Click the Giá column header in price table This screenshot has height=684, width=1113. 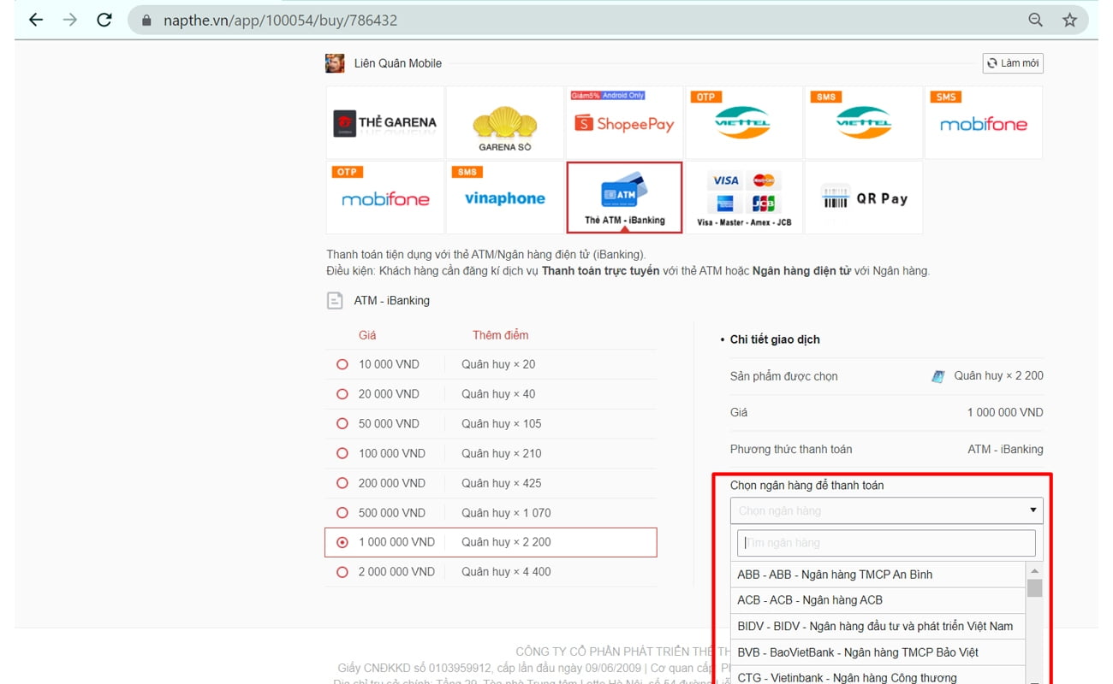[x=367, y=335]
